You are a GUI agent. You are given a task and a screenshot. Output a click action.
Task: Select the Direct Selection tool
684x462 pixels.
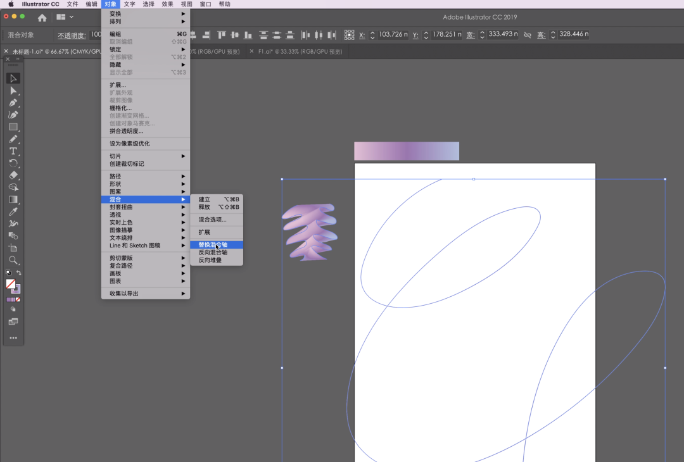13,91
